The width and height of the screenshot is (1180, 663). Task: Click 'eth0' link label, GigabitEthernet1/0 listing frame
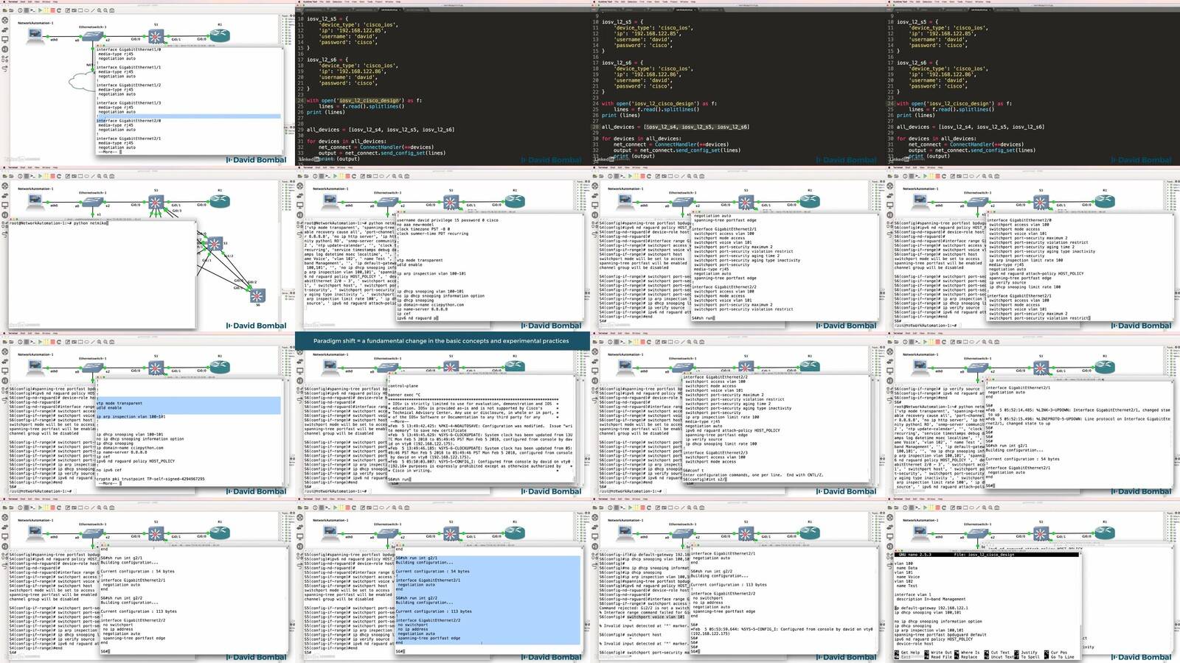[54, 40]
